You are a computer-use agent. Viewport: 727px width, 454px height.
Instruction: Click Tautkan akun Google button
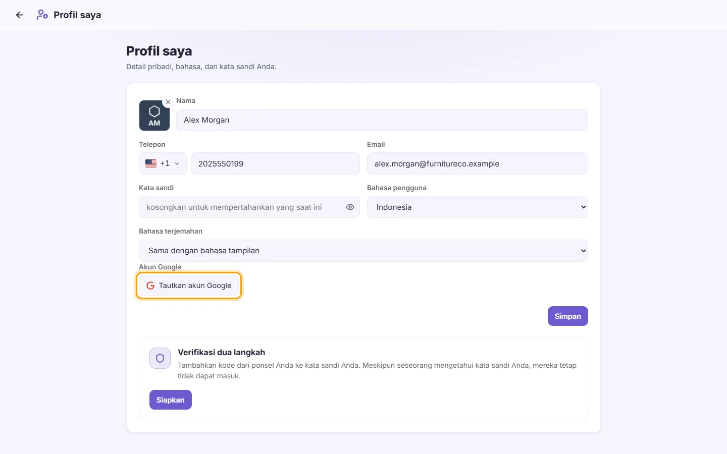point(189,286)
